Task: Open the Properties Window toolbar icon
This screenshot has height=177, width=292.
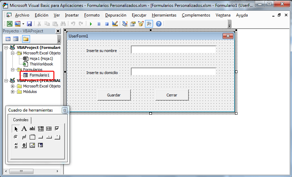Action: coord(133,24)
